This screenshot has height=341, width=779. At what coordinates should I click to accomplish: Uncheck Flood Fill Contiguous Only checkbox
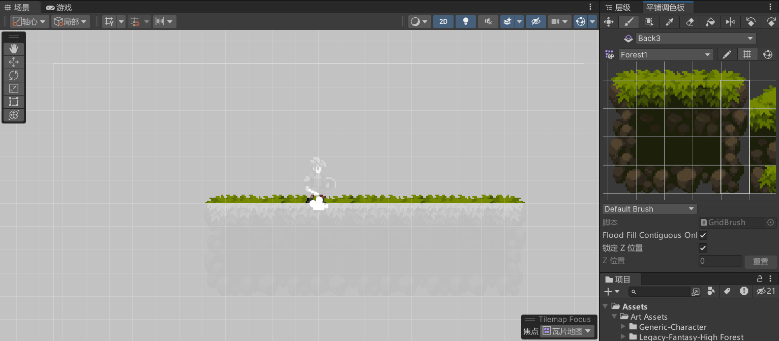703,235
